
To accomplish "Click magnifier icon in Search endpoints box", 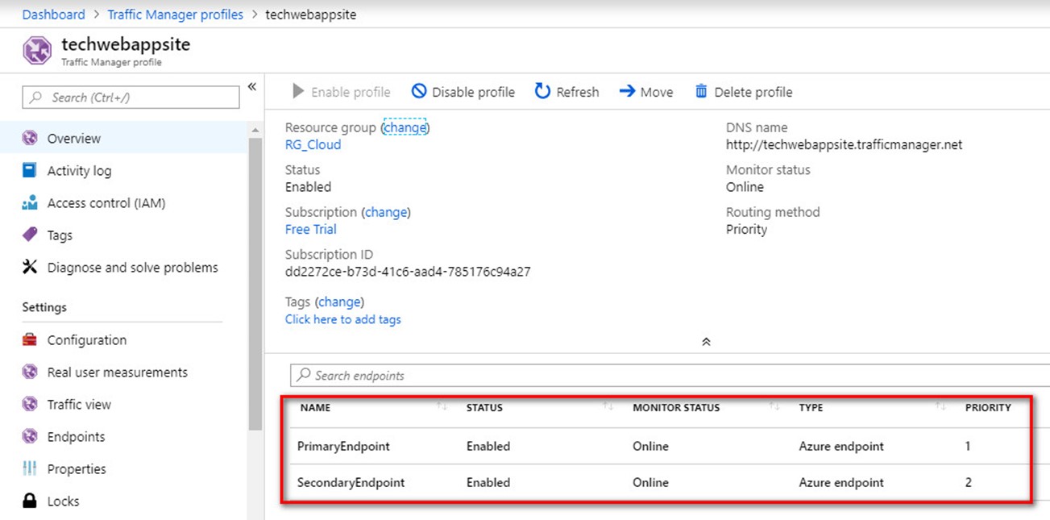I will pos(303,375).
